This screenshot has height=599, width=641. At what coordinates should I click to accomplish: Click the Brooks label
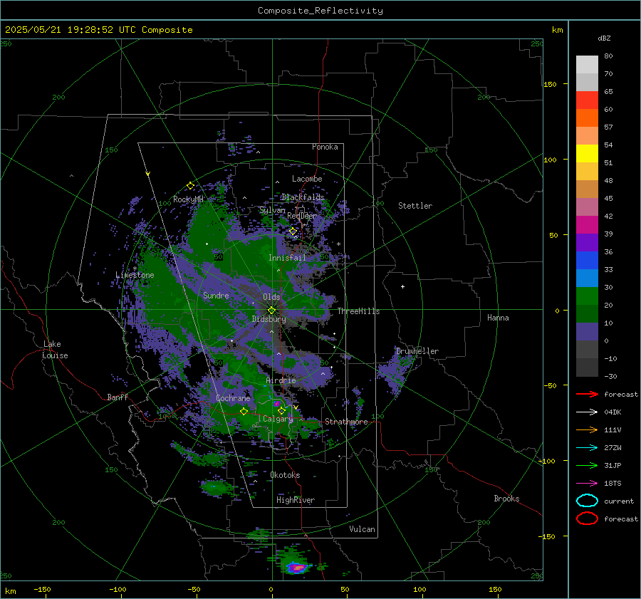pos(506,499)
